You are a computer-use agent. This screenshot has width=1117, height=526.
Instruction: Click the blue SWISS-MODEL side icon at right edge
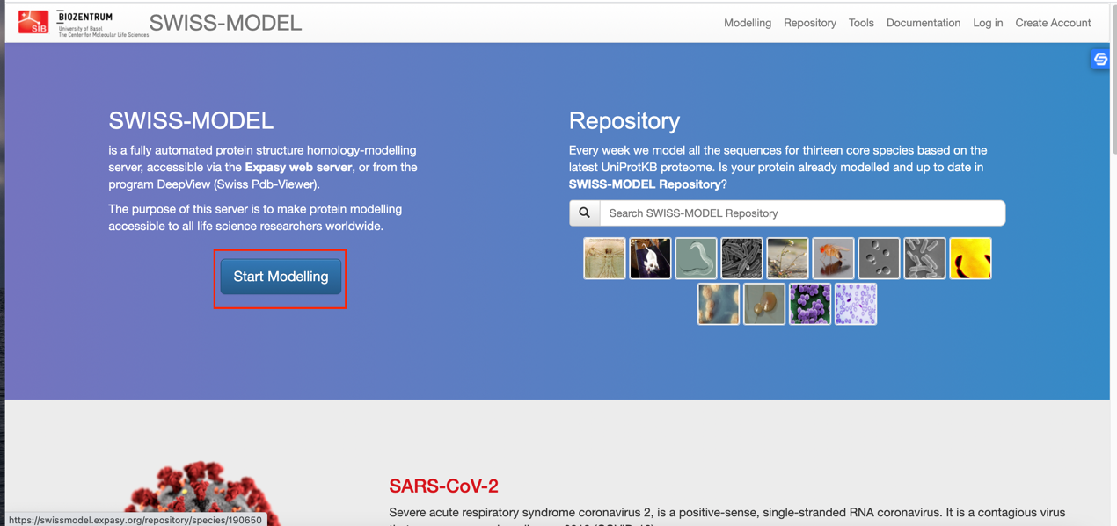[x=1099, y=59]
